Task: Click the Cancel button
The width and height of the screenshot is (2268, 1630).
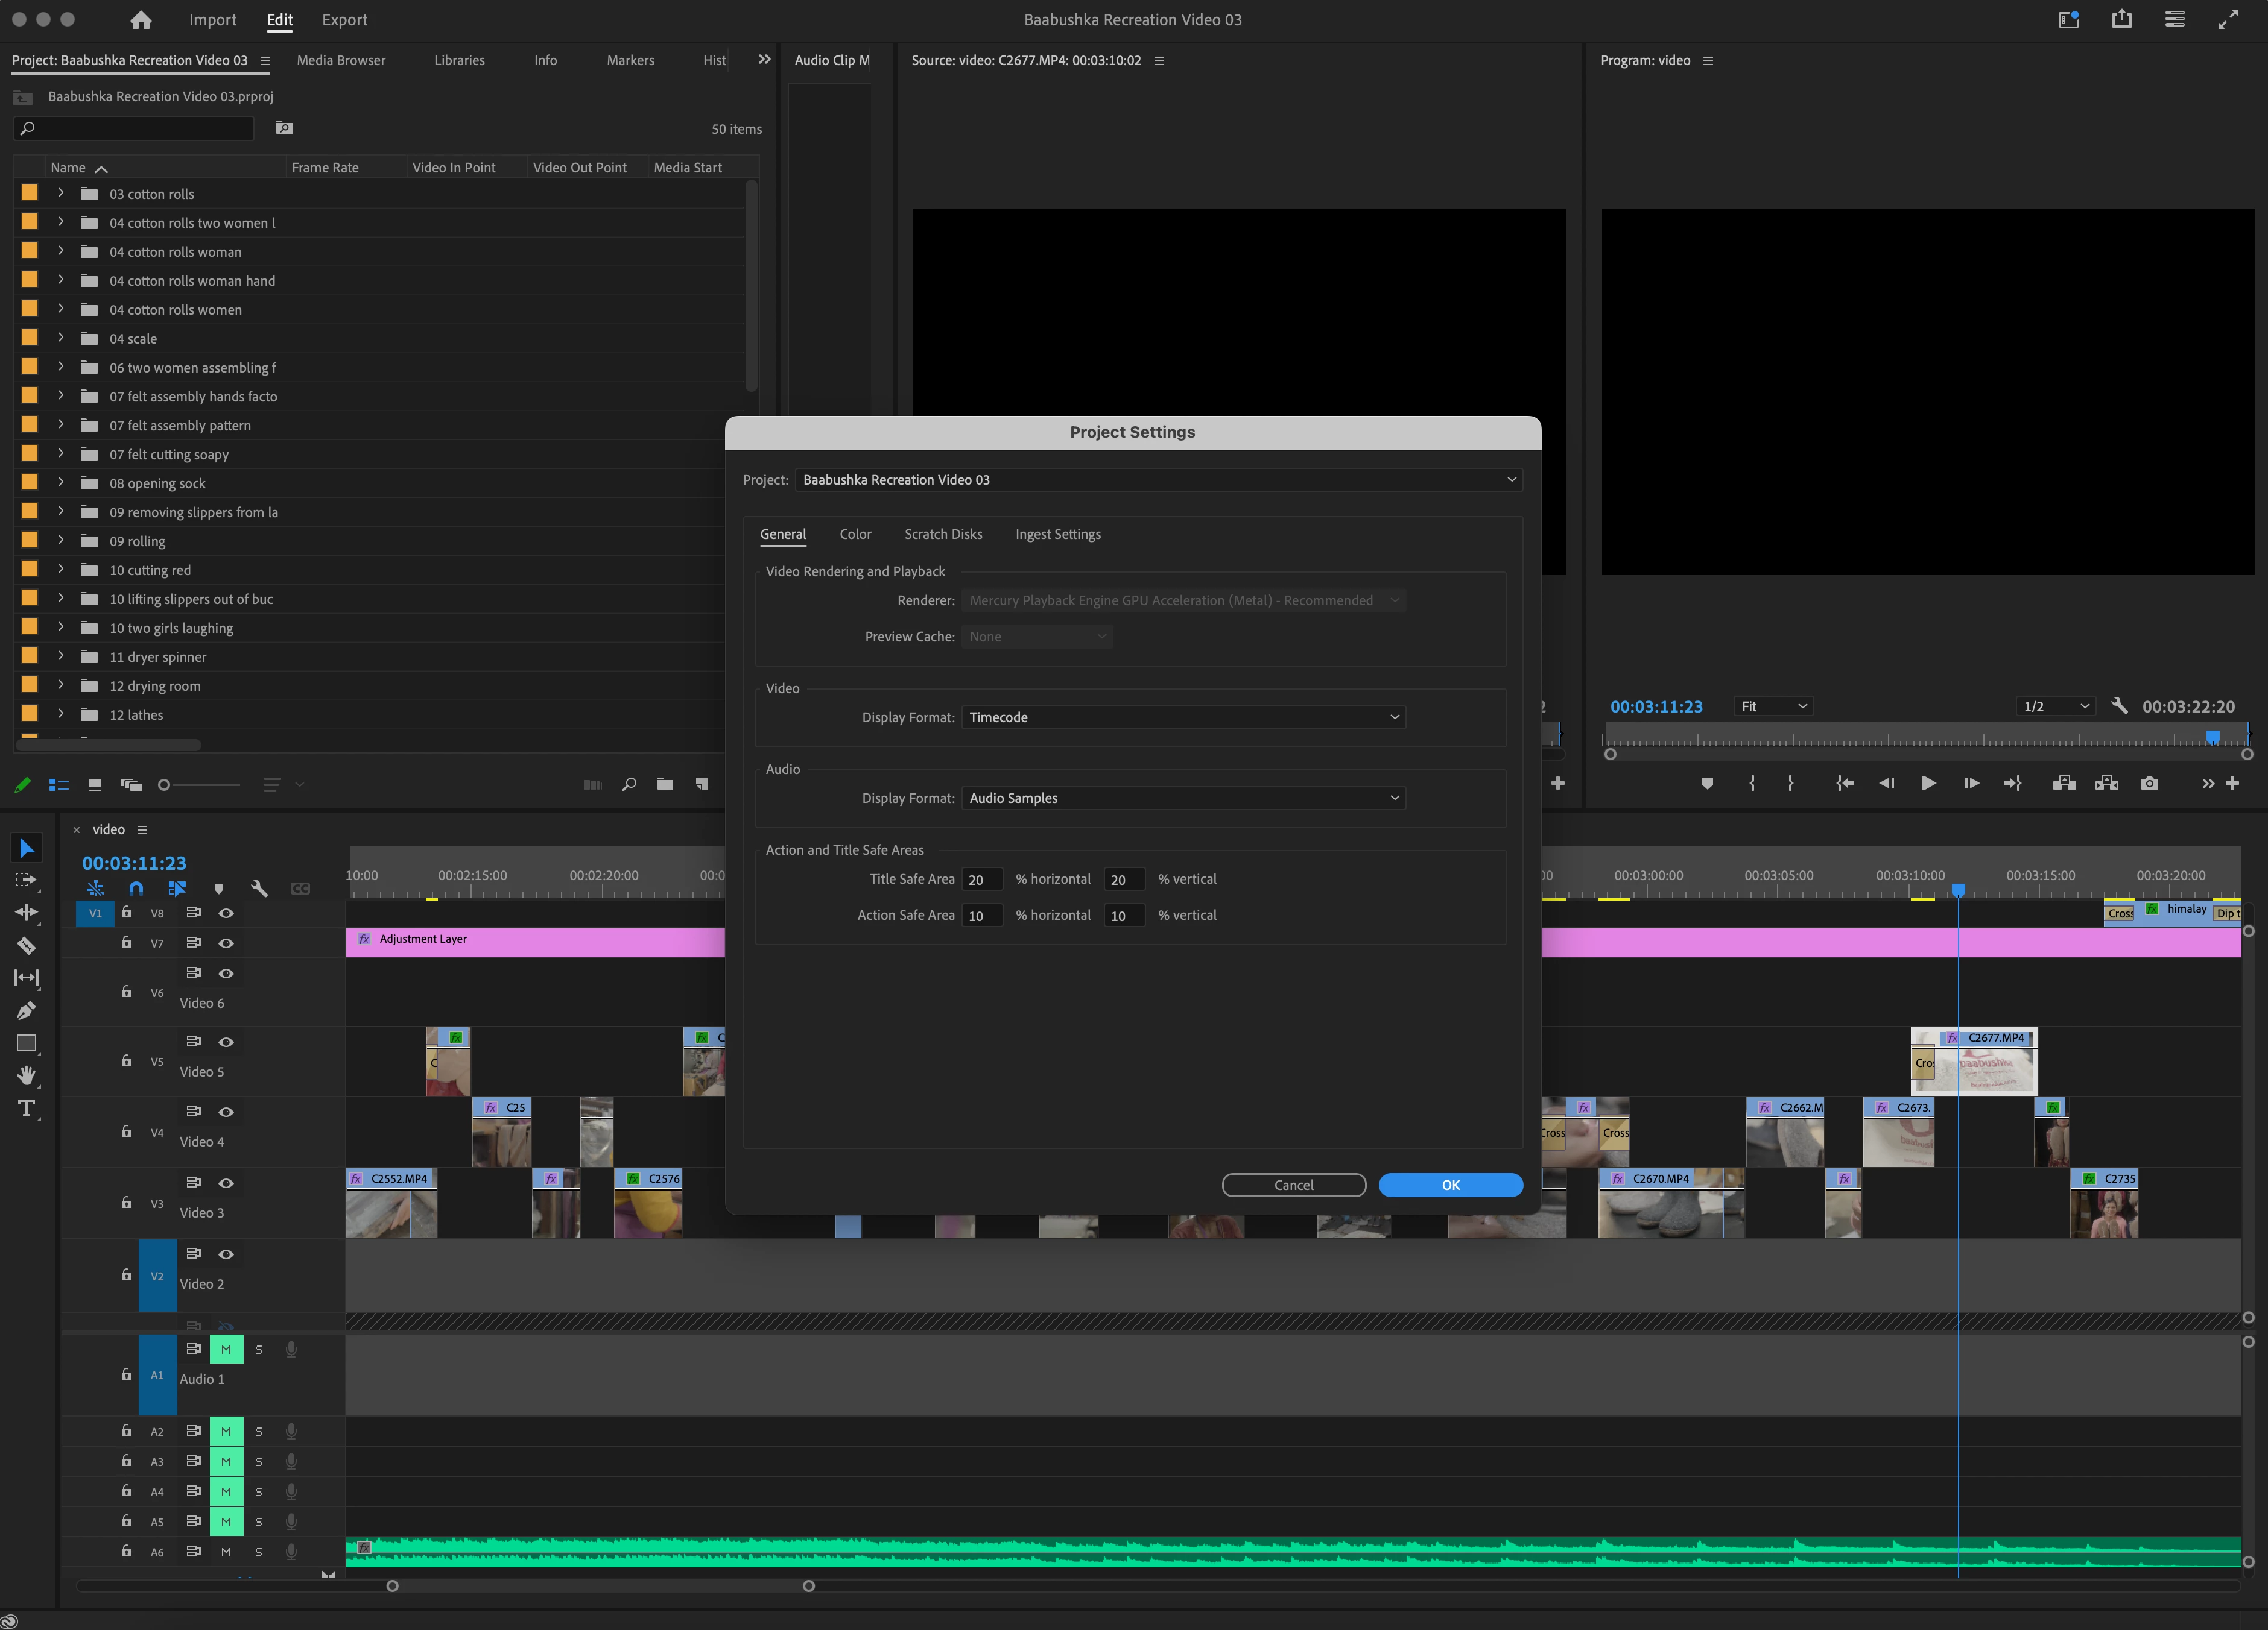Action: pos(1293,1185)
